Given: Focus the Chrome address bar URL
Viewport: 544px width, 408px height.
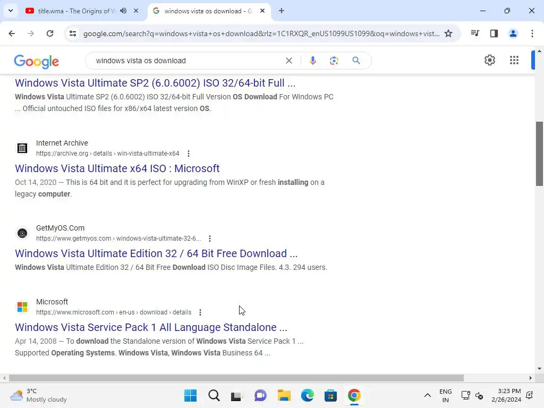Looking at the screenshot, I should 261,33.
